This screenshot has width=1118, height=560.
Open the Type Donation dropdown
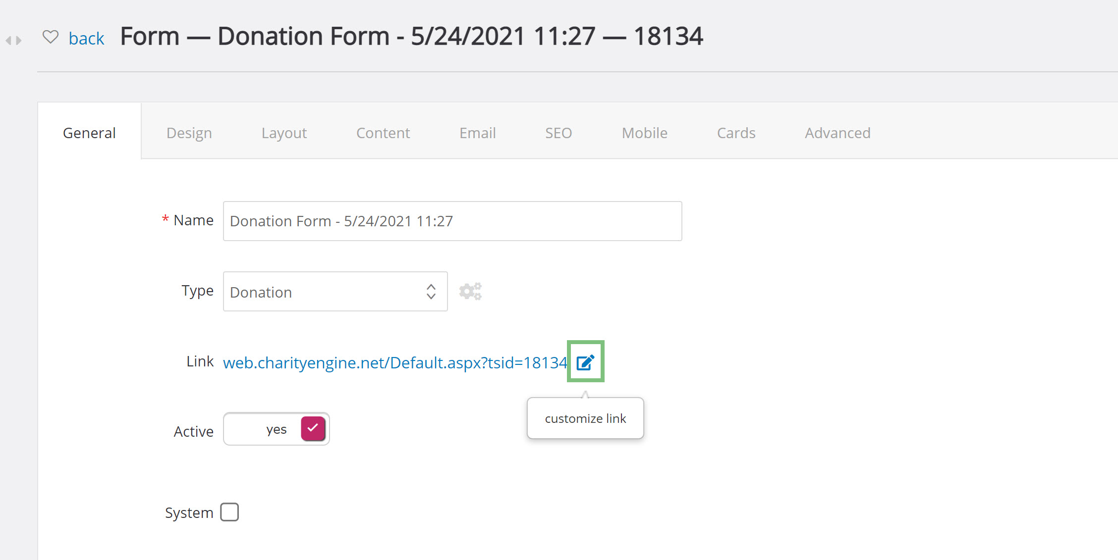[335, 292]
